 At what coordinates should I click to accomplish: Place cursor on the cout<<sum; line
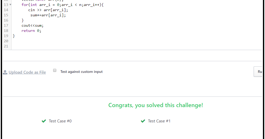(32, 25)
